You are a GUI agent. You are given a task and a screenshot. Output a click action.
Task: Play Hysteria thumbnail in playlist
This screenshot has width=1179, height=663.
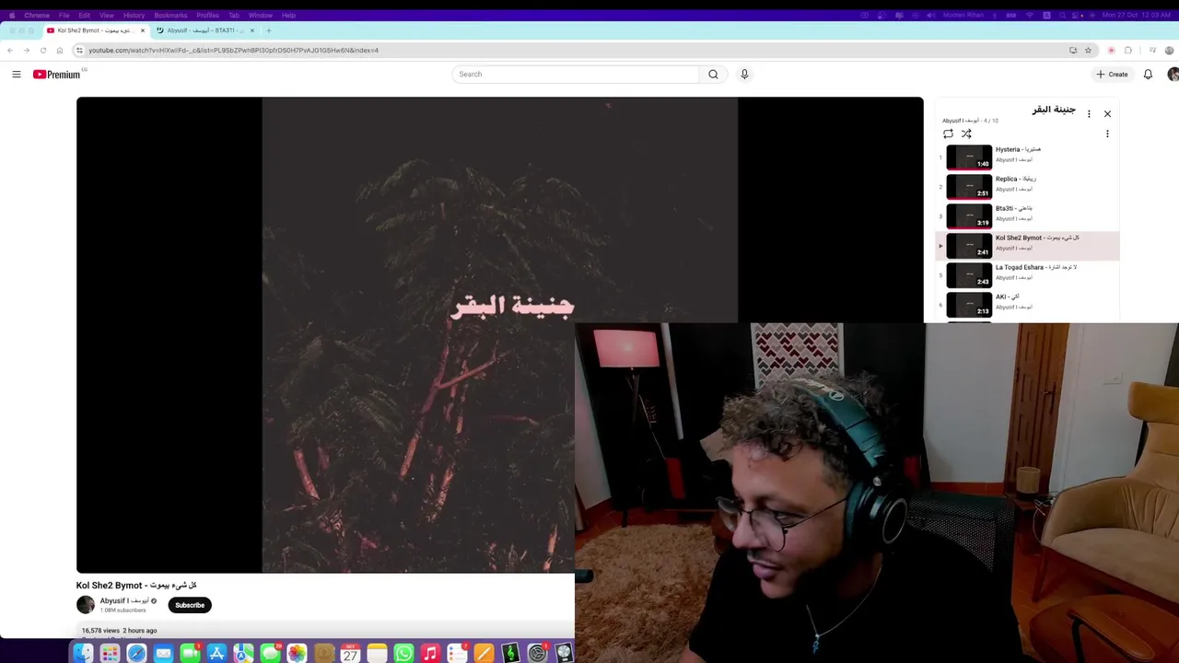tap(969, 157)
